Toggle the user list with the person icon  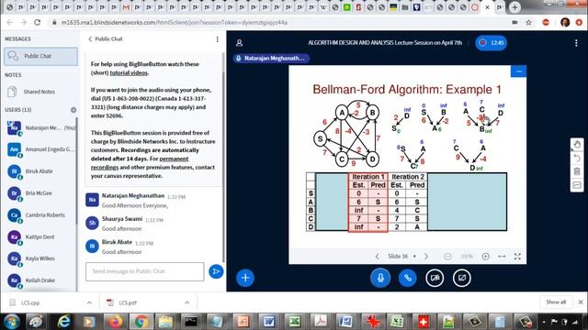(239, 43)
